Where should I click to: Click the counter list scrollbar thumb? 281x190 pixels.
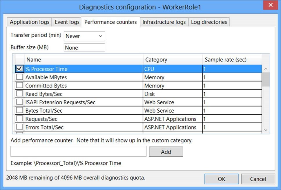[266, 80]
